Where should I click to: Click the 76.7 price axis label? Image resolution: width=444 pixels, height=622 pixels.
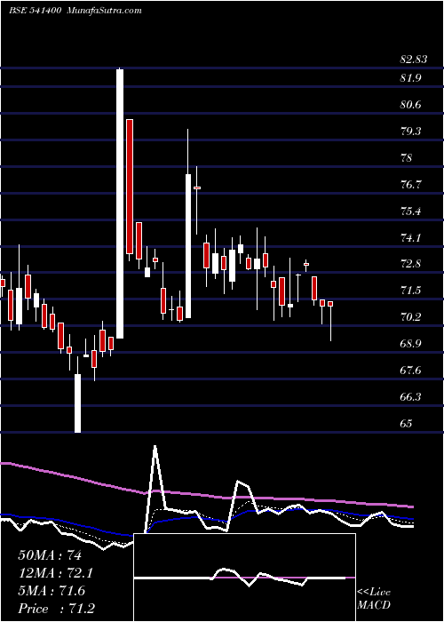click(410, 185)
